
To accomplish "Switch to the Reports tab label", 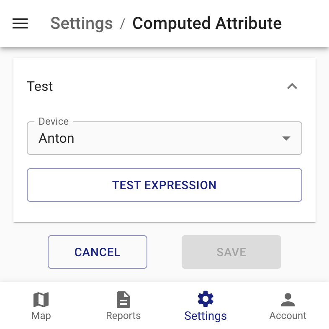I will [123, 316].
